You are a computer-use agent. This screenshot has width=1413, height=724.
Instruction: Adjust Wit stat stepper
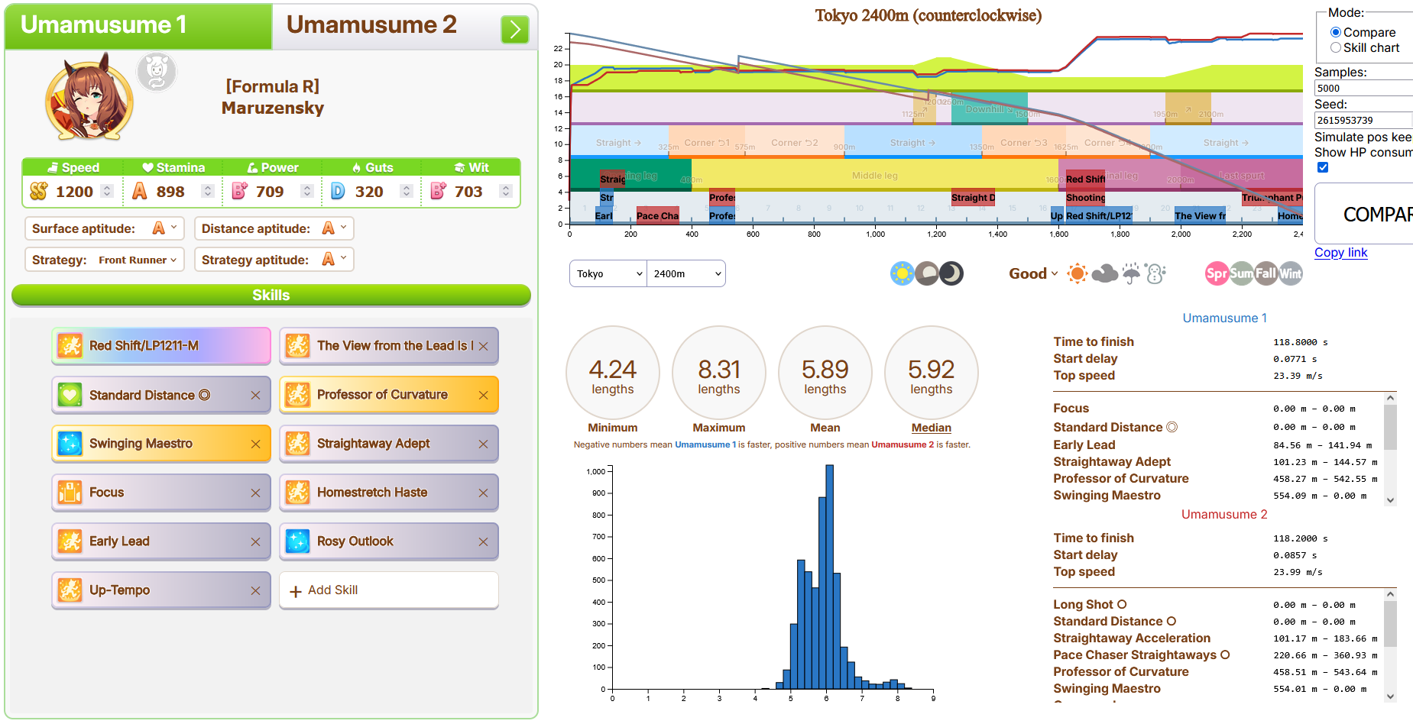point(506,191)
